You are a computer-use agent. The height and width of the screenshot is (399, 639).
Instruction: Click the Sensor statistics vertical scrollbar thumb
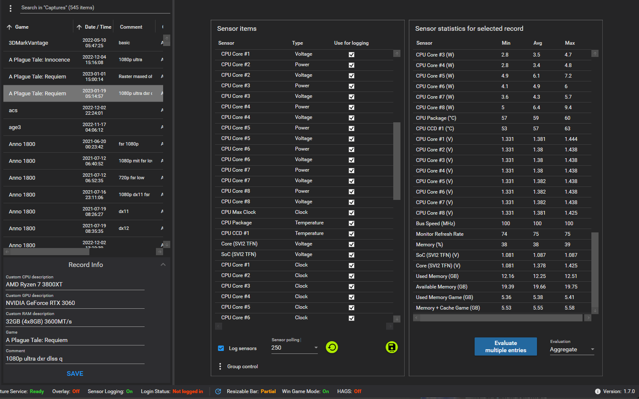pyautogui.click(x=595, y=269)
